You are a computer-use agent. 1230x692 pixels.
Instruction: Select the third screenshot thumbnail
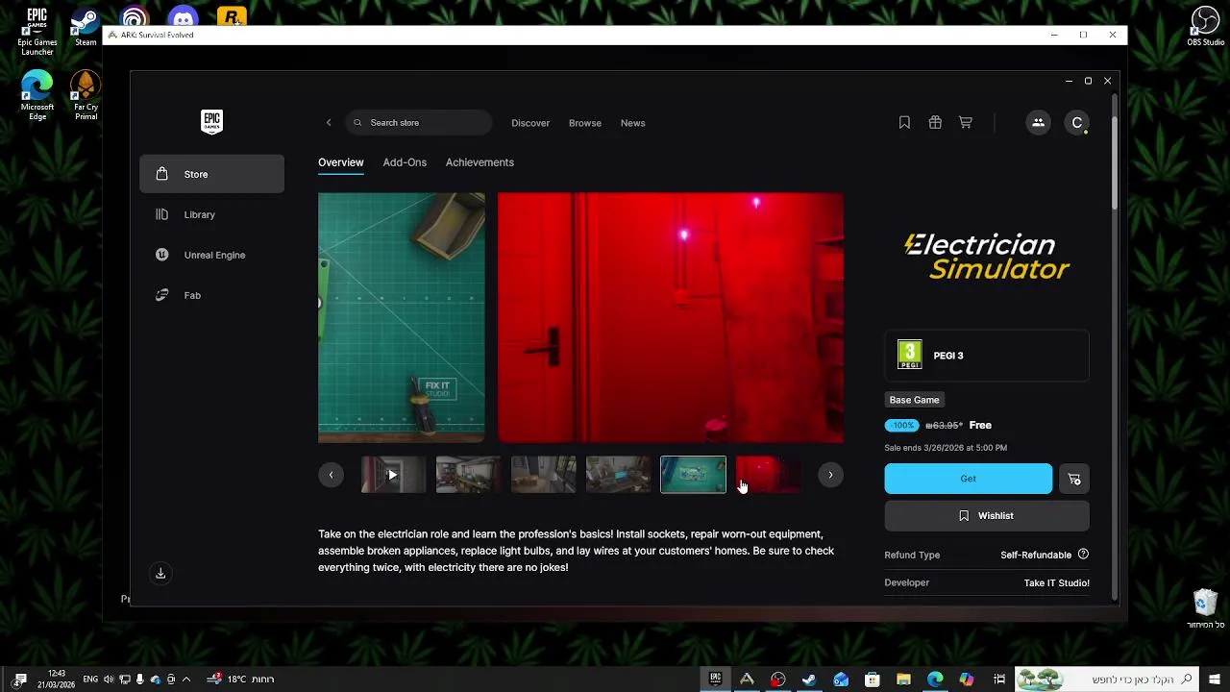pyautogui.click(x=543, y=475)
